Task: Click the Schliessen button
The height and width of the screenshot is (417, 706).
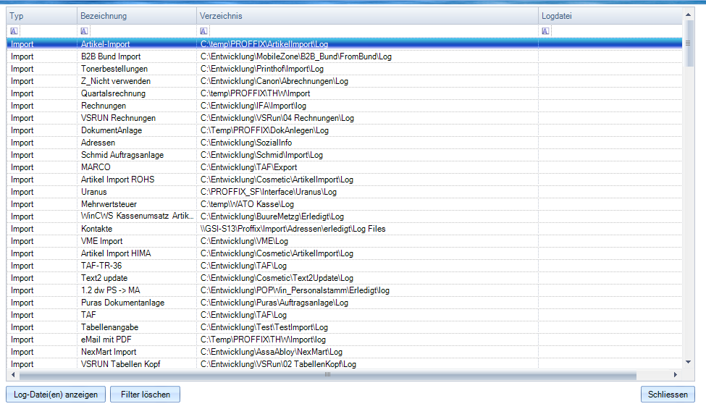Action: (668, 395)
